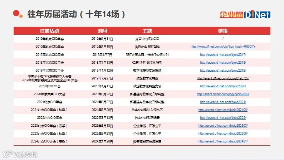Click the 主题 column header

click(x=147, y=31)
